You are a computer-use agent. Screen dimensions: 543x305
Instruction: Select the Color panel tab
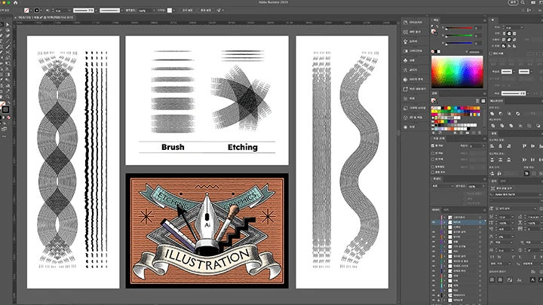(436, 20)
